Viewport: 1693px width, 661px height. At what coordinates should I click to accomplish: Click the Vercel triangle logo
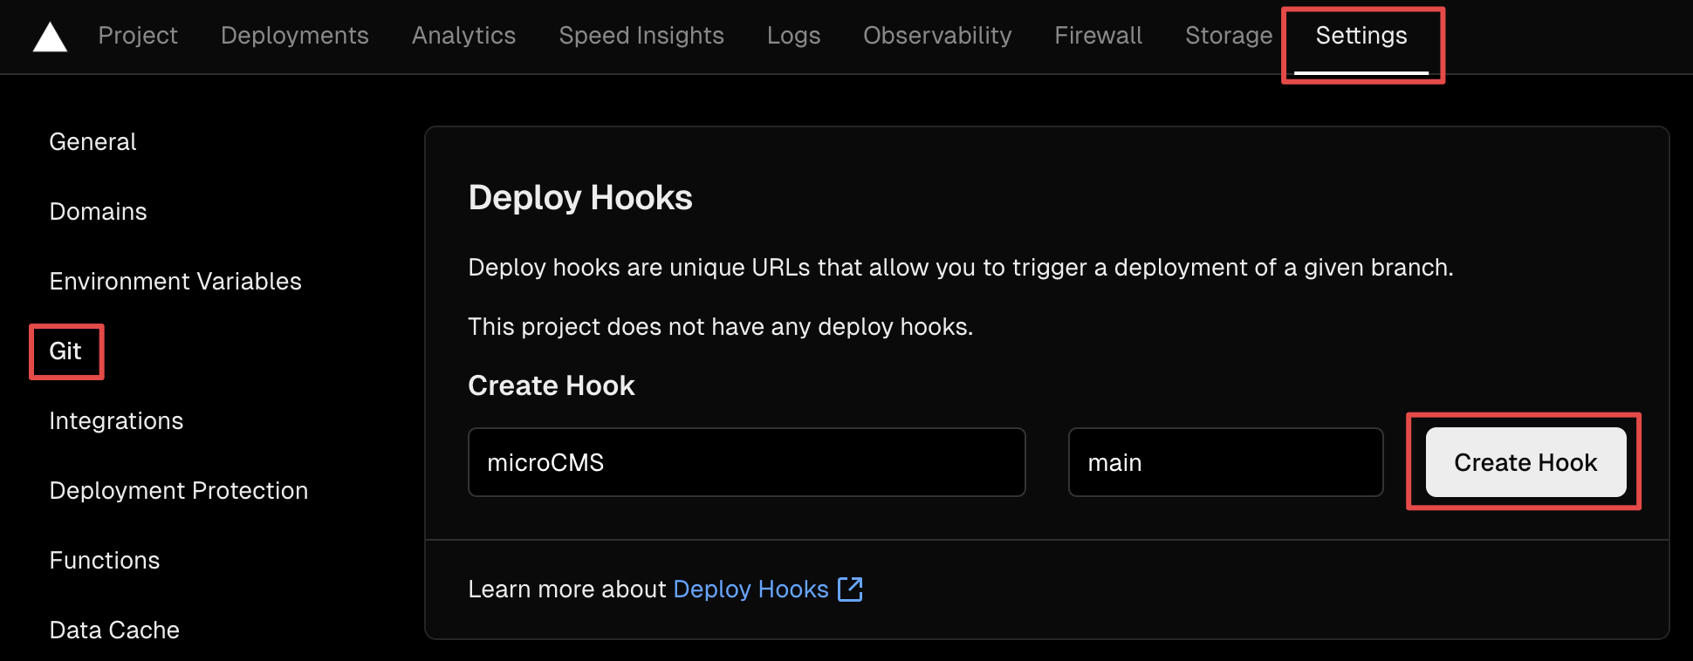pyautogui.click(x=50, y=37)
